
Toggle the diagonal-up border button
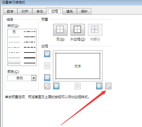47,86
